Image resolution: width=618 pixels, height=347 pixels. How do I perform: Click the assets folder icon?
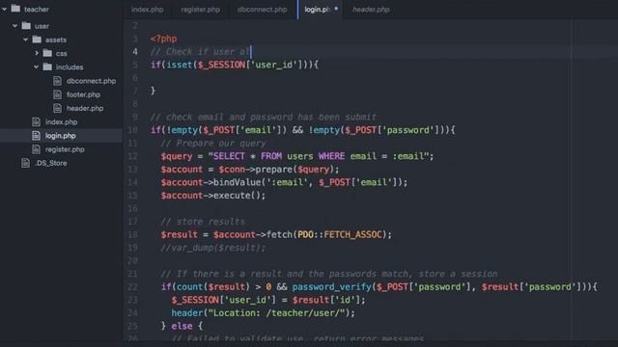click(x=37, y=40)
